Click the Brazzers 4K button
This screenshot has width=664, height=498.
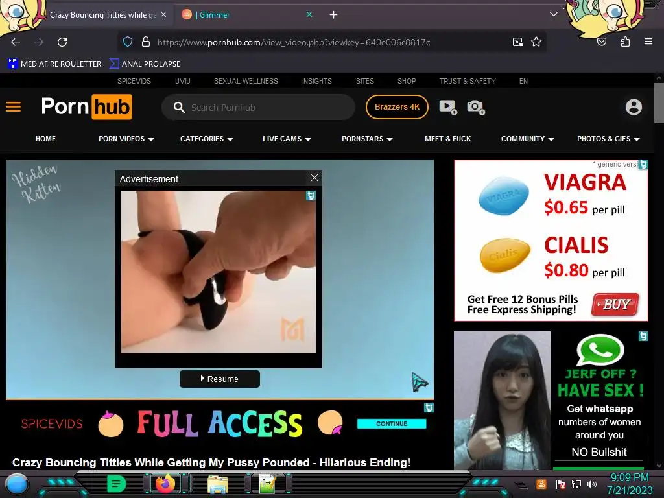coord(397,107)
